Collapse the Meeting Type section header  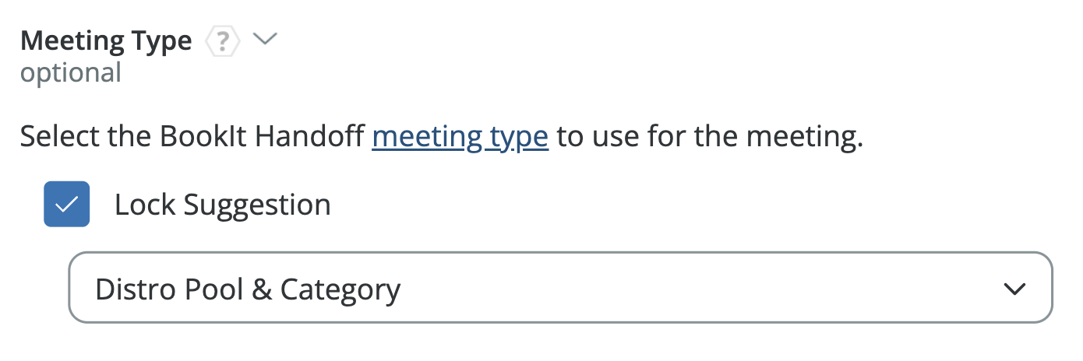point(266,40)
